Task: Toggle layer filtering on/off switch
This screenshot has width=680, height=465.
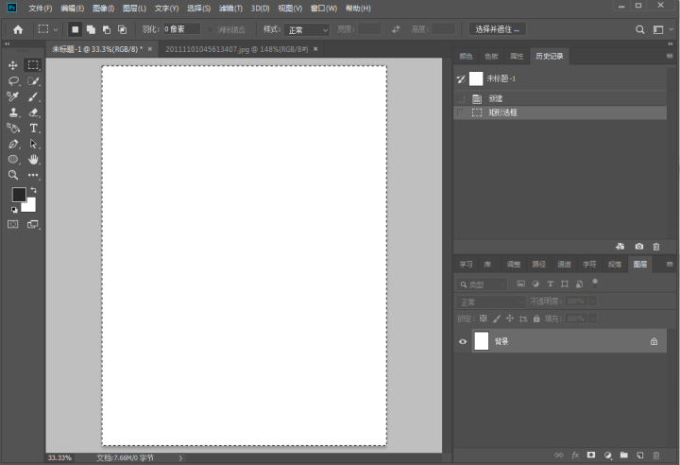Action: point(595,284)
